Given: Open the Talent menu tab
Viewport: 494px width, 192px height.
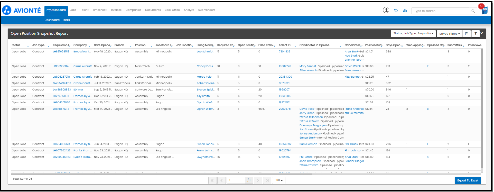Looking at the screenshot, I should [x=84, y=10].
